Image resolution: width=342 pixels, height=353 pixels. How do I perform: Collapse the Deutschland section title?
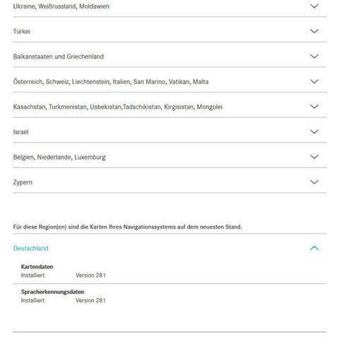tap(31, 249)
